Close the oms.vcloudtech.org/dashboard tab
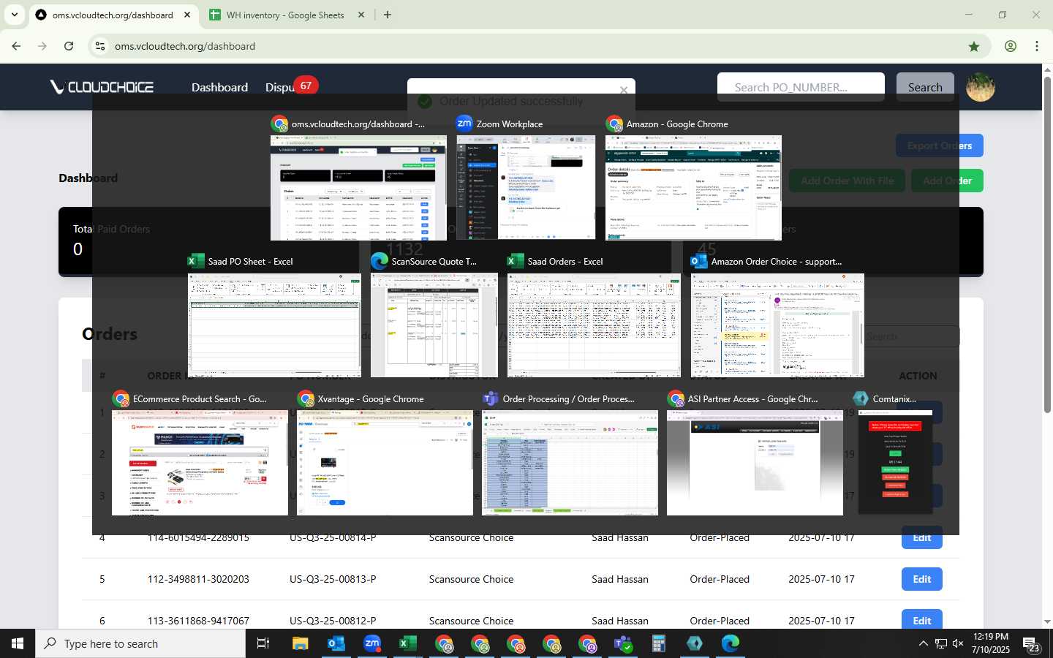The height and width of the screenshot is (658, 1053). (187, 15)
